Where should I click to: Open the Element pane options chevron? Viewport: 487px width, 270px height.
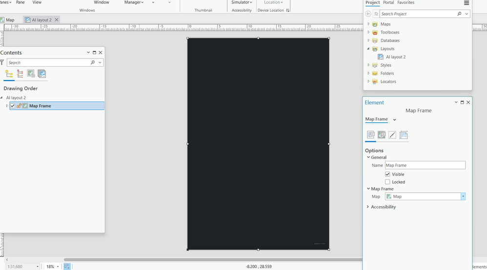point(456,102)
